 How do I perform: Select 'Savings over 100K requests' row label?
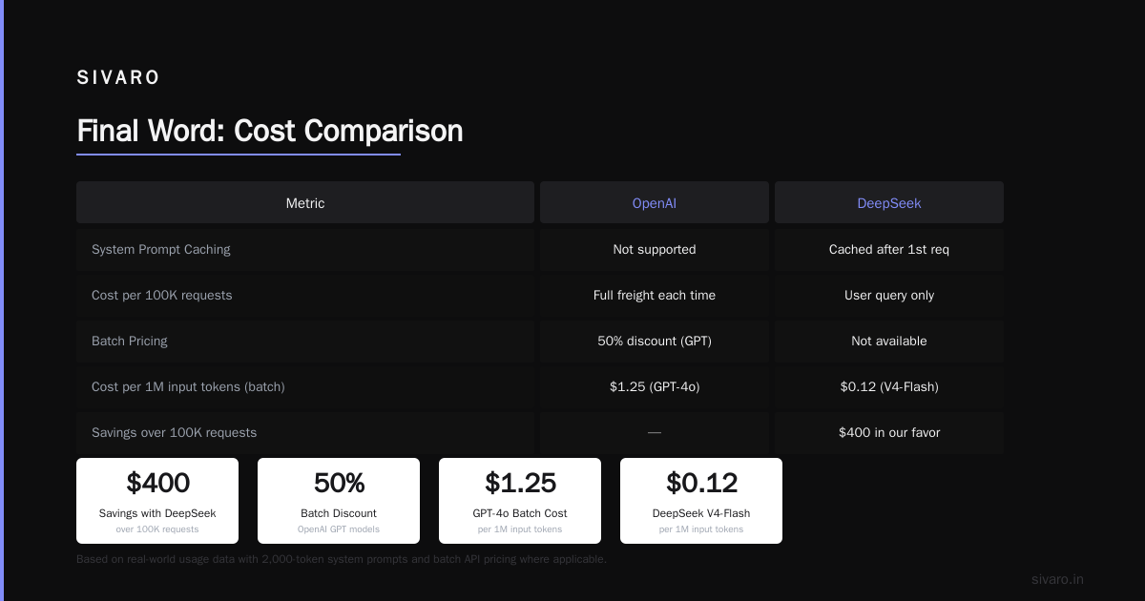(x=175, y=432)
